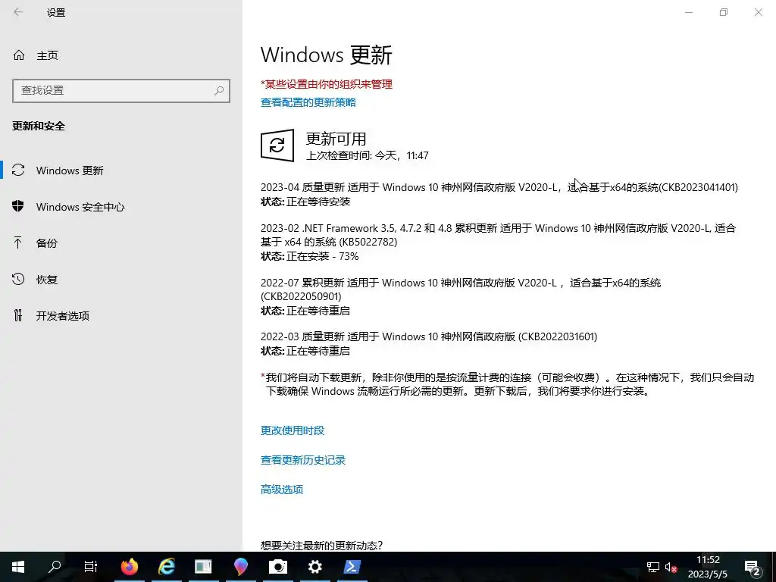776x582 pixels.
Task: Click the muted volume tray icon
Action: (671, 567)
